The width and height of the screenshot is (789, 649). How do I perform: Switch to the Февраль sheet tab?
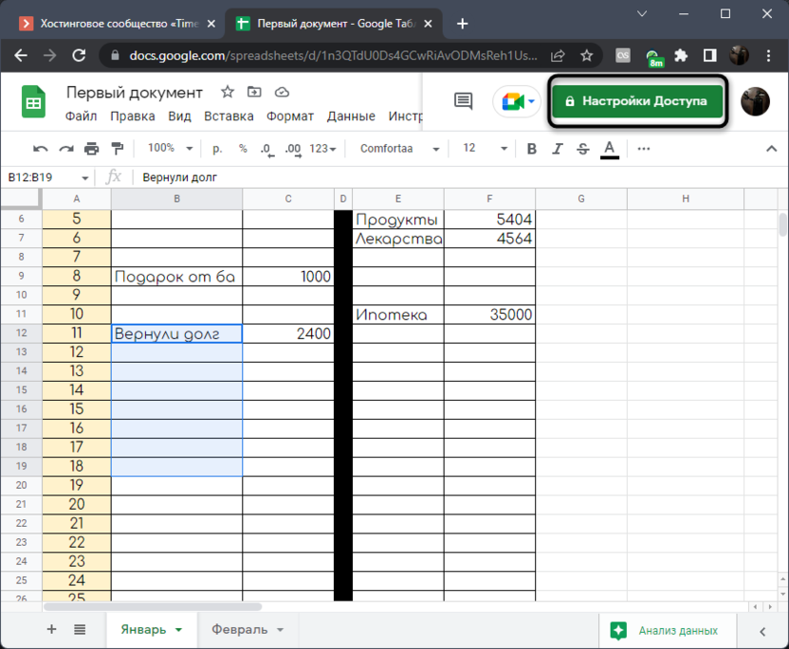pyautogui.click(x=247, y=630)
